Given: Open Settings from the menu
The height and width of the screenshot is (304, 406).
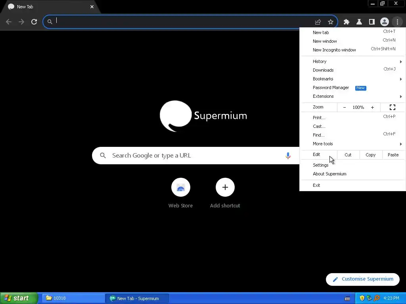Looking at the screenshot, I should point(352,165).
